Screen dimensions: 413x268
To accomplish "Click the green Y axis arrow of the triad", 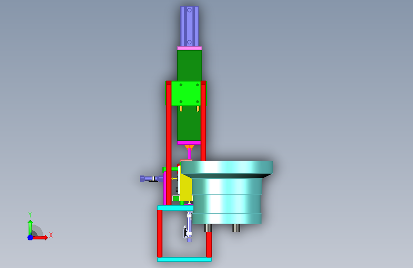I will tap(30, 227).
